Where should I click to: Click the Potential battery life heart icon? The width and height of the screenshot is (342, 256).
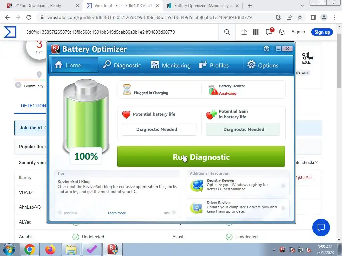click(x=126, y=115)
